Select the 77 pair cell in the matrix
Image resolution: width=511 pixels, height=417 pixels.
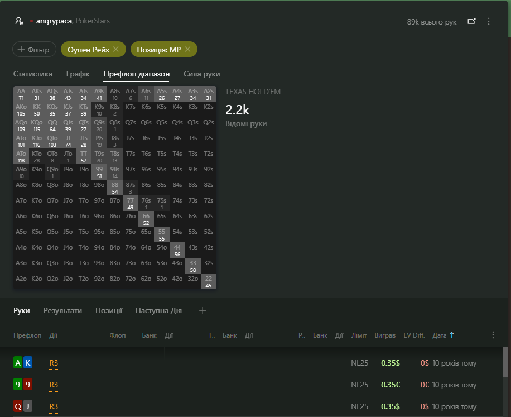point(131,204)
